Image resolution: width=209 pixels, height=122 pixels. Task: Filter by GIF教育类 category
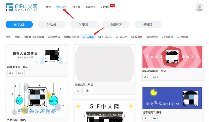(x=167, y=37)
